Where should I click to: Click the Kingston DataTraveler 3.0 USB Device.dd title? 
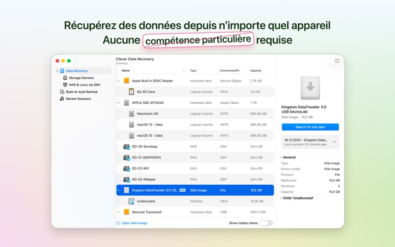click(x=304, y=109)
